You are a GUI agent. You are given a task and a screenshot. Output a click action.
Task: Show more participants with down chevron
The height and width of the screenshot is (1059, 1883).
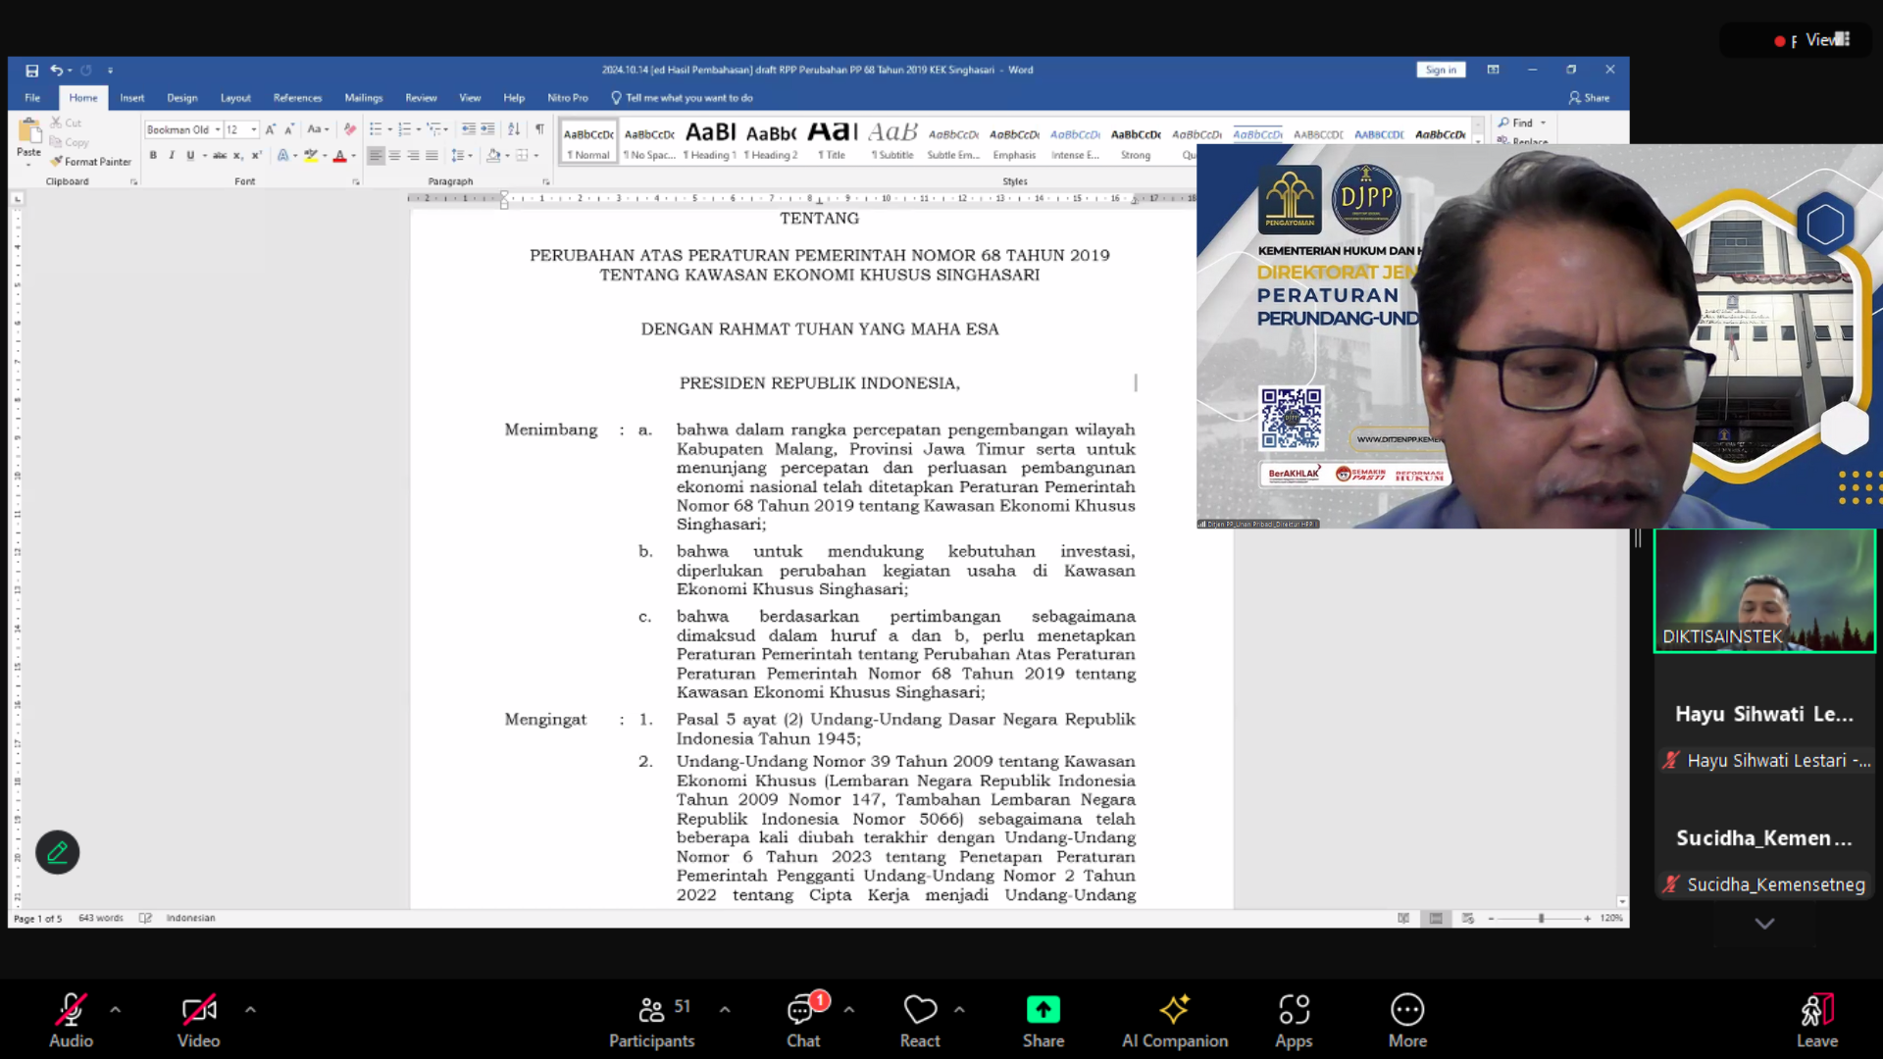pos(1764,924)
